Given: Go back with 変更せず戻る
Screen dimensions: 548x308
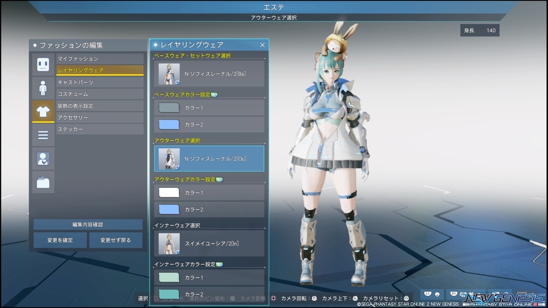Looking at the screenshot, I should click(x=116, y=240).
